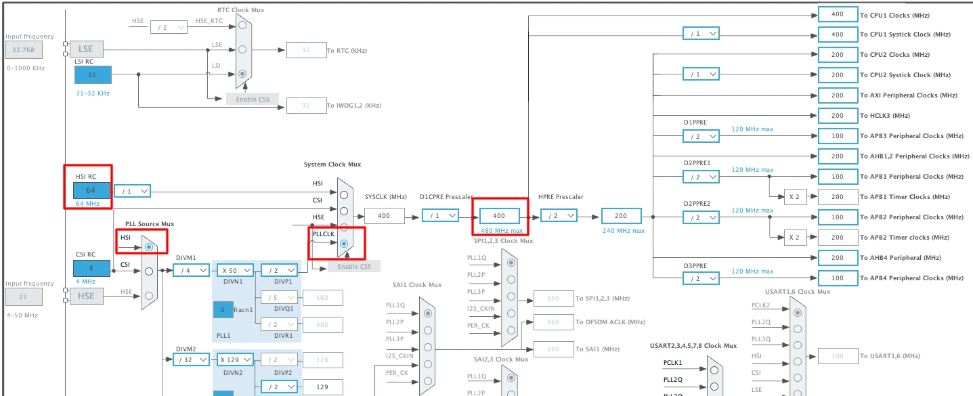Image resolution: width=973 pixels, height=396 pixels.
Task: Click the CSI RC value 4
Action: [91, 268]
